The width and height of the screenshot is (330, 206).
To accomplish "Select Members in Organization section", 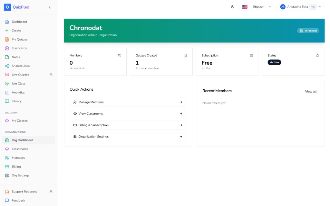I will tap(18, 158).
